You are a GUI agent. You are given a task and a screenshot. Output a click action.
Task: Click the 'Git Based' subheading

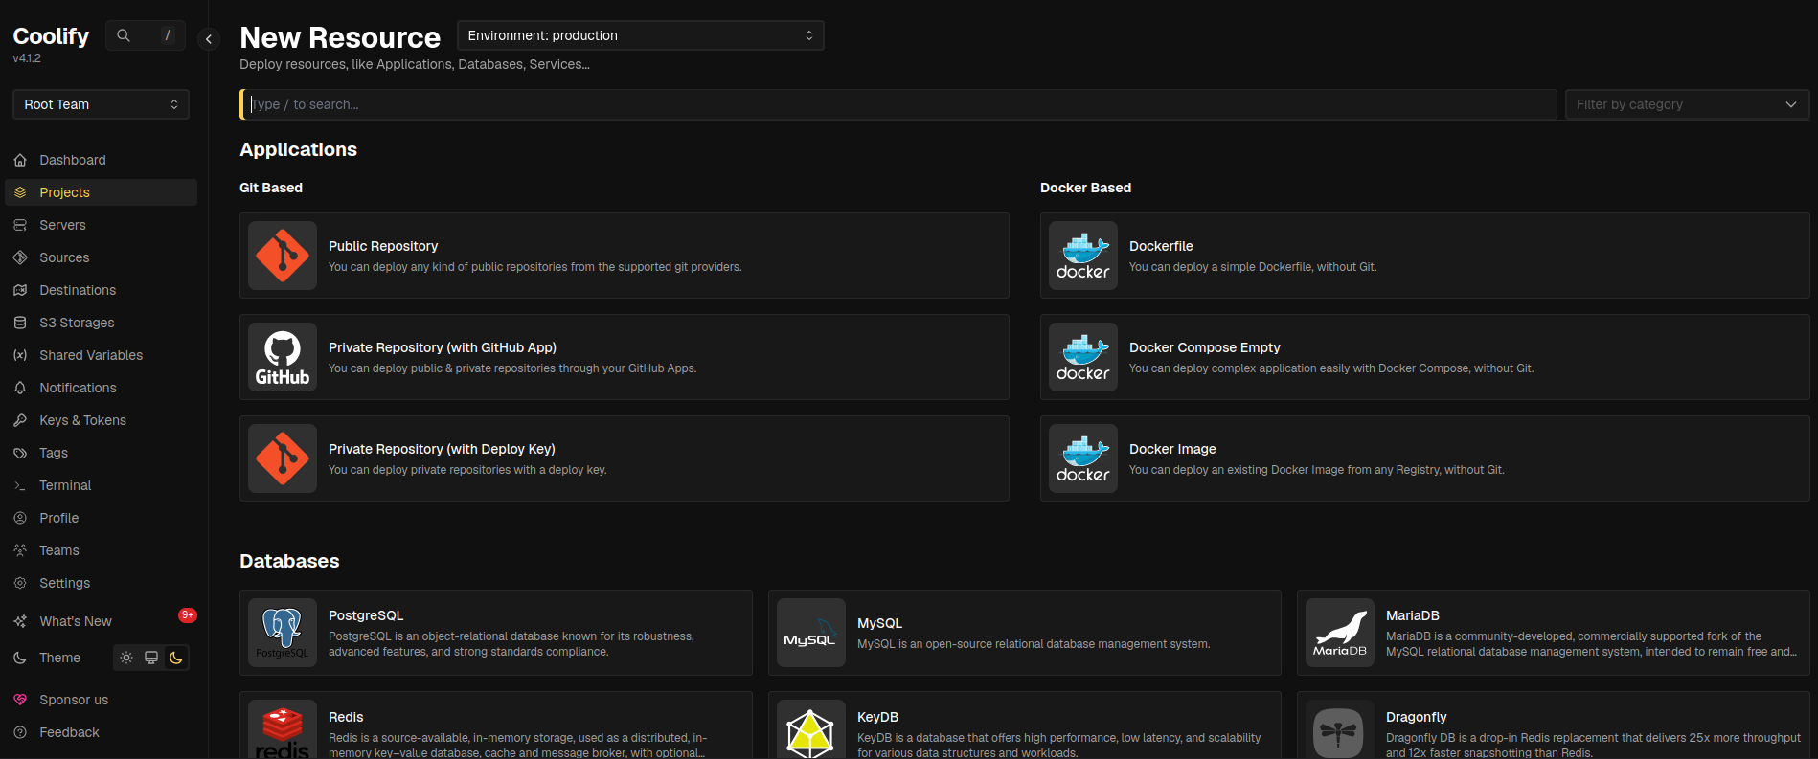point(271,188)
